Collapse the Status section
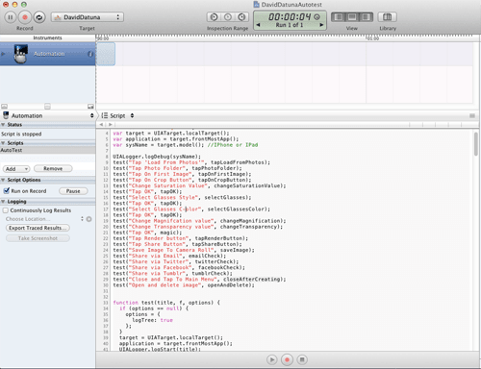This screenshot has width=481, height=369. pyautogui.click(x=3, y=125)
